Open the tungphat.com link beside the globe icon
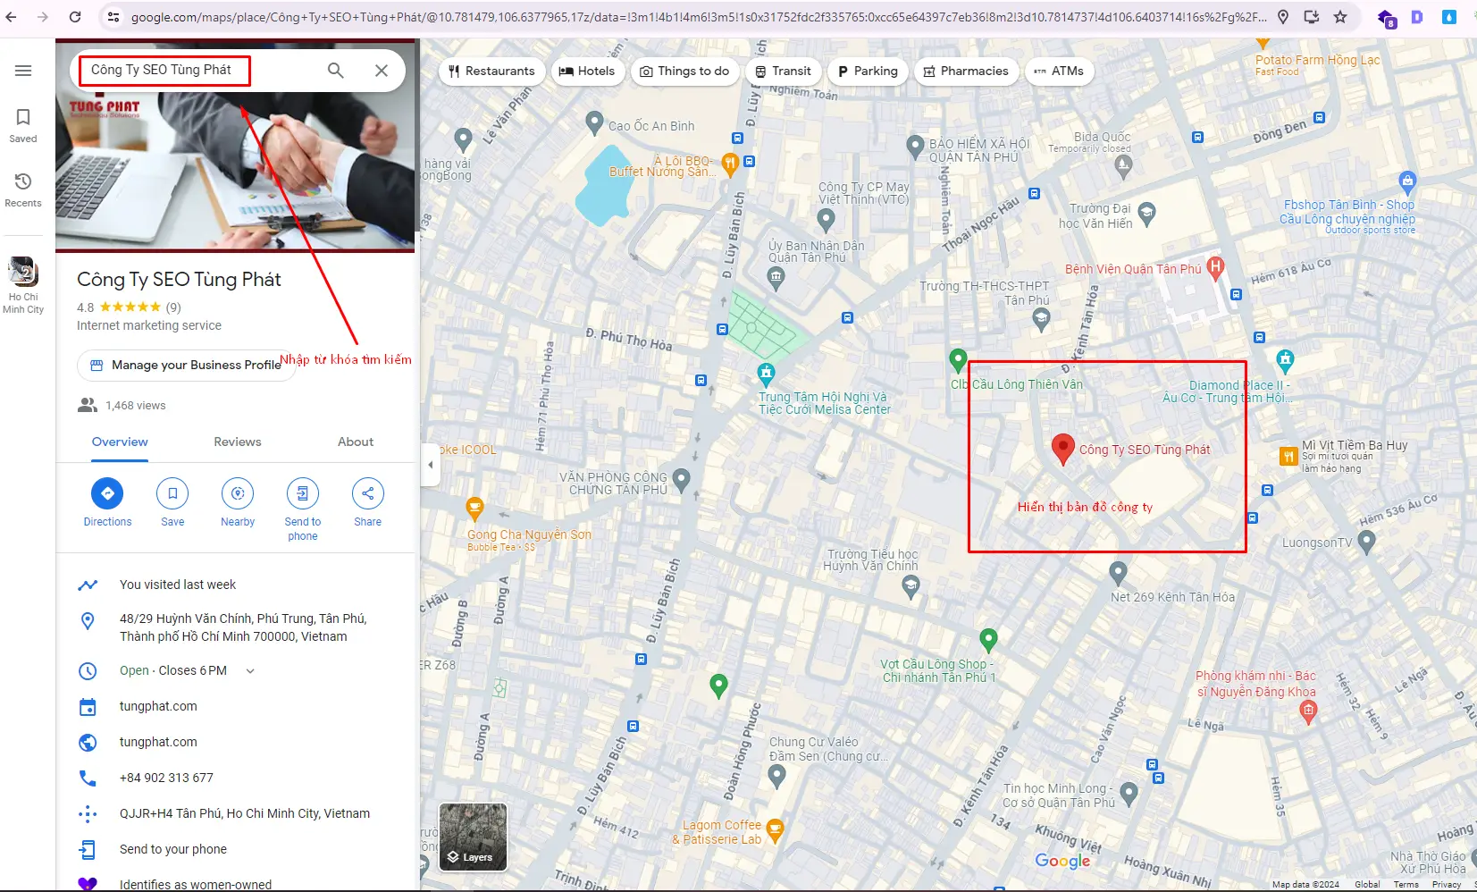The image size is (1477, 892). (x=158, y=742)
